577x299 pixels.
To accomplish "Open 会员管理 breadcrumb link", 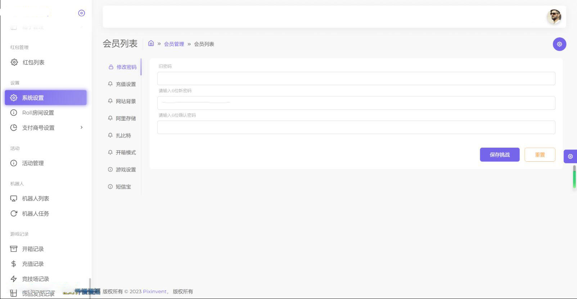I will pos(174,44).
